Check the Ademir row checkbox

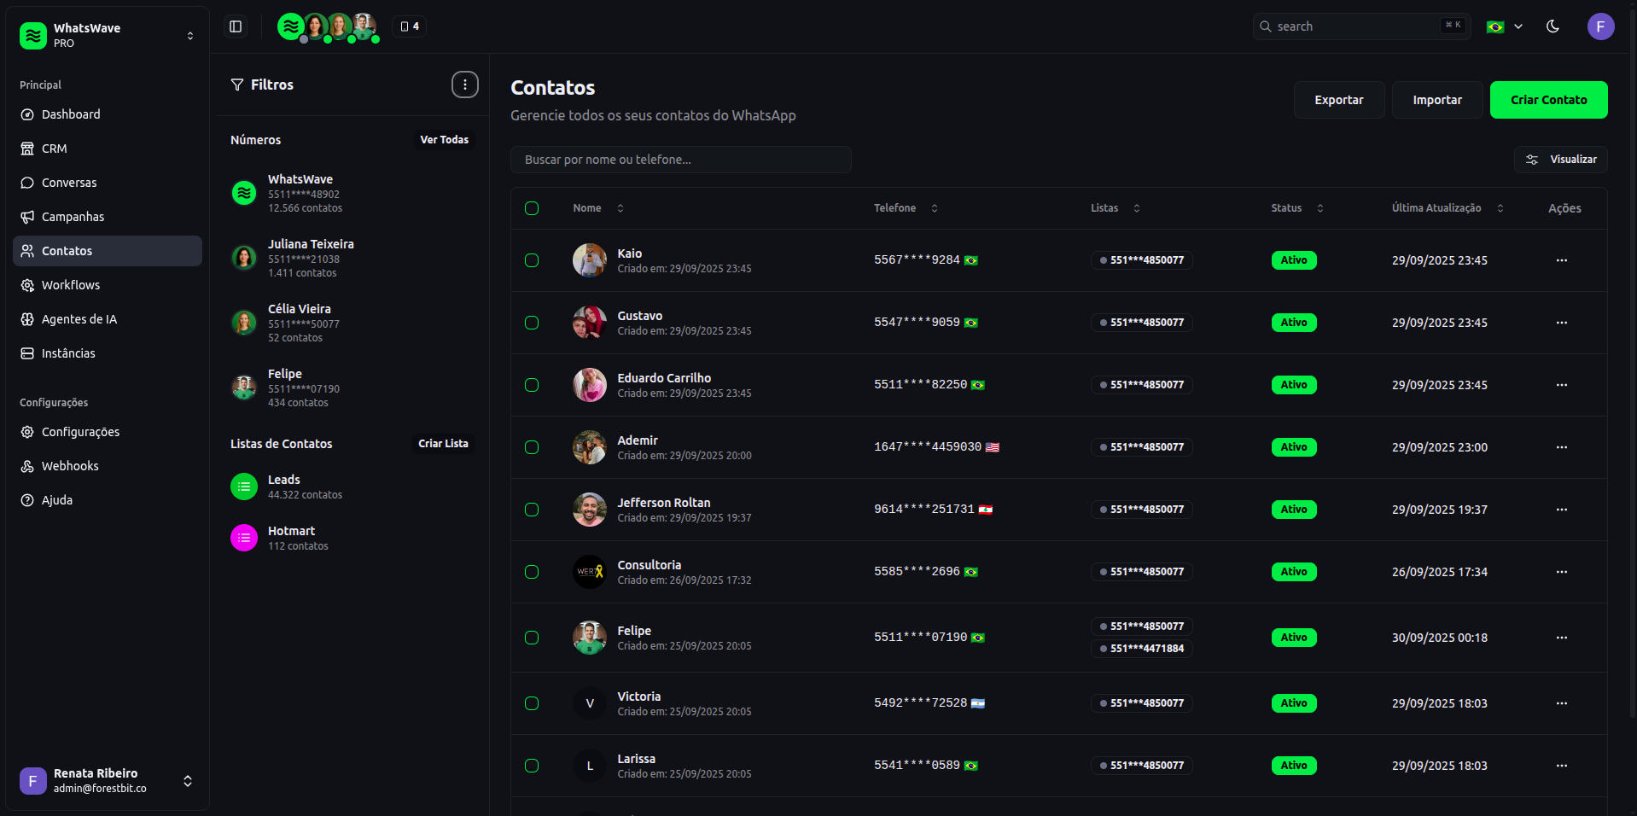(532, 447)
